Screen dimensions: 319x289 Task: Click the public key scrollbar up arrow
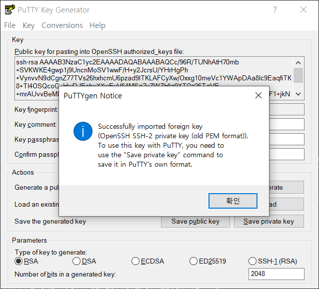tap(298, 62)
